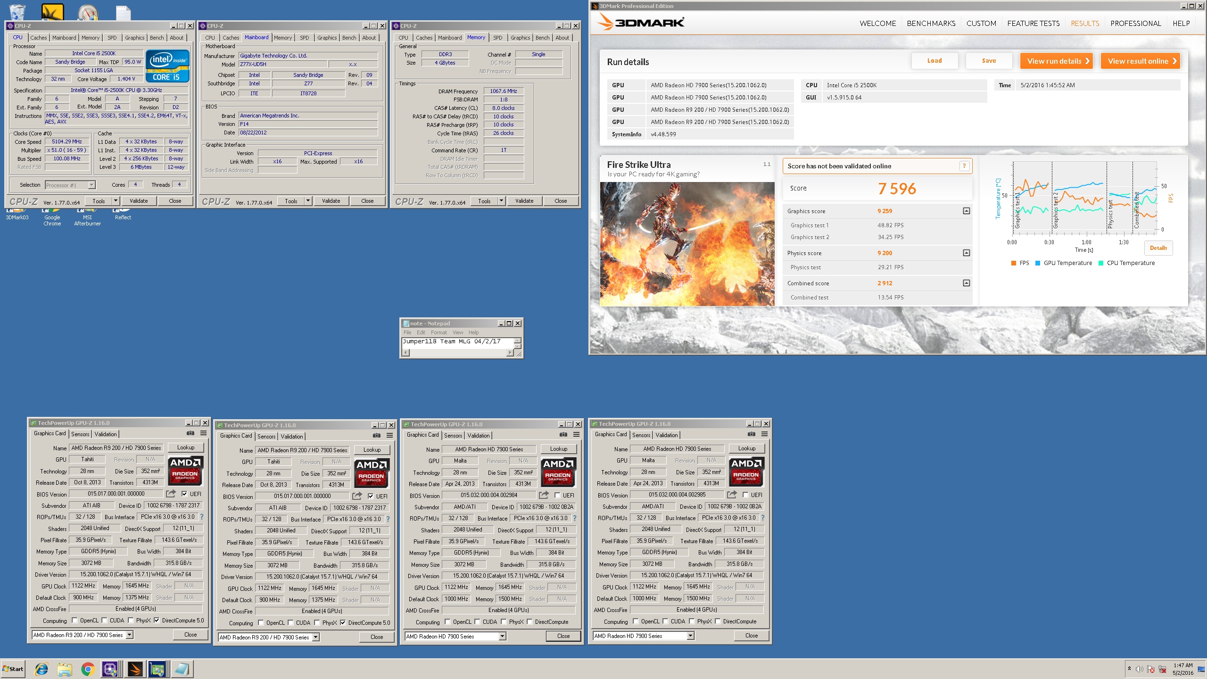Open hamburger menu in second GPU-Z window
This screenshot has height=679, width=1207.
(390, 435)
